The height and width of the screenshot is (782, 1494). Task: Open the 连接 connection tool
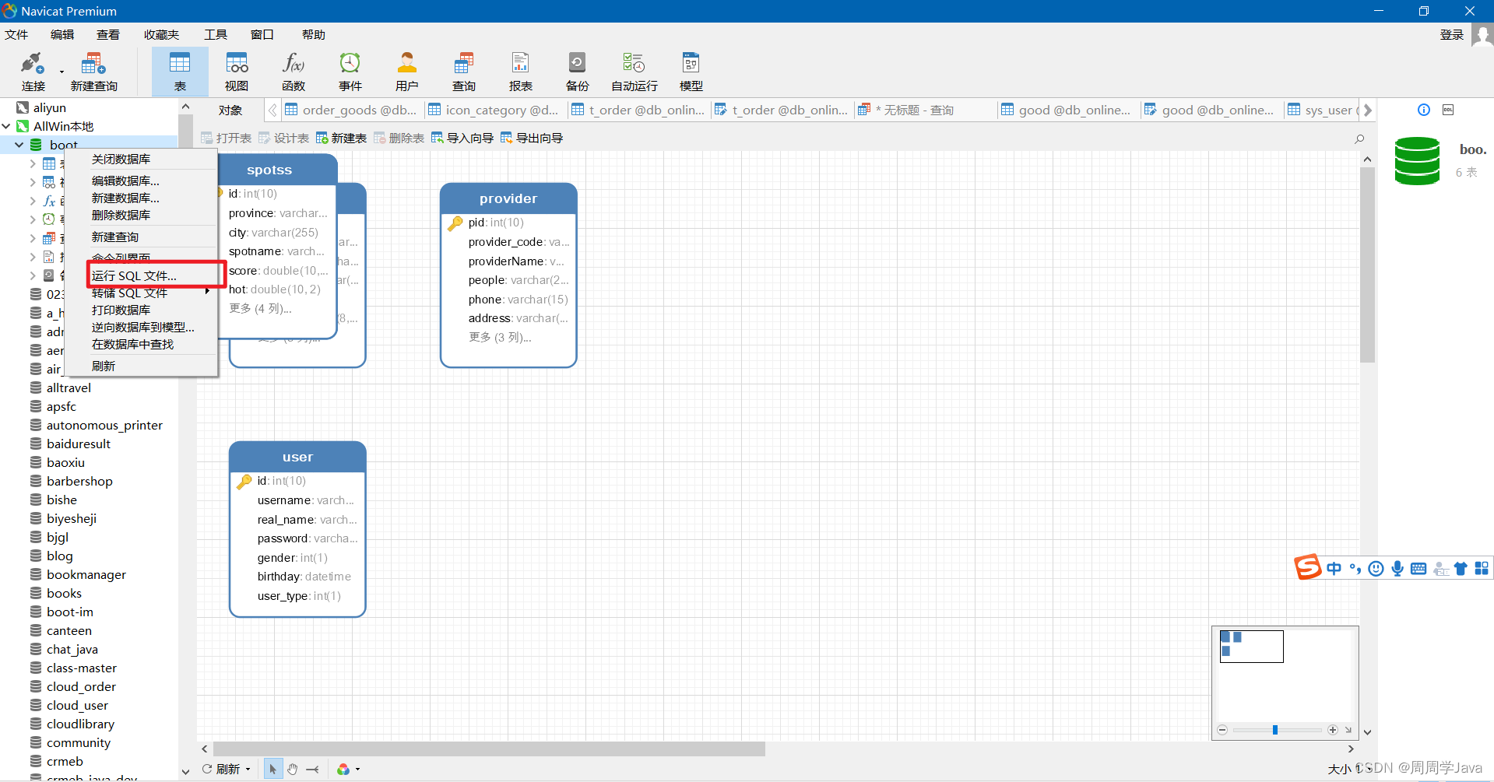coord(33,72)
